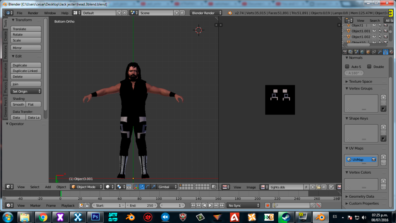Open the Modifiers wrench tab in Properties
This screenshot has height=223, width=396.
[380, 52]
